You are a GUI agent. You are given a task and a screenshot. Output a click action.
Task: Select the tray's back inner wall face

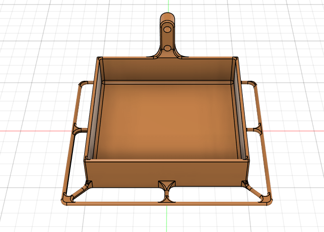(167, 70)
